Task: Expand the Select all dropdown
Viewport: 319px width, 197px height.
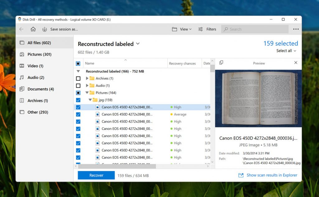Action: coord(286,51)
